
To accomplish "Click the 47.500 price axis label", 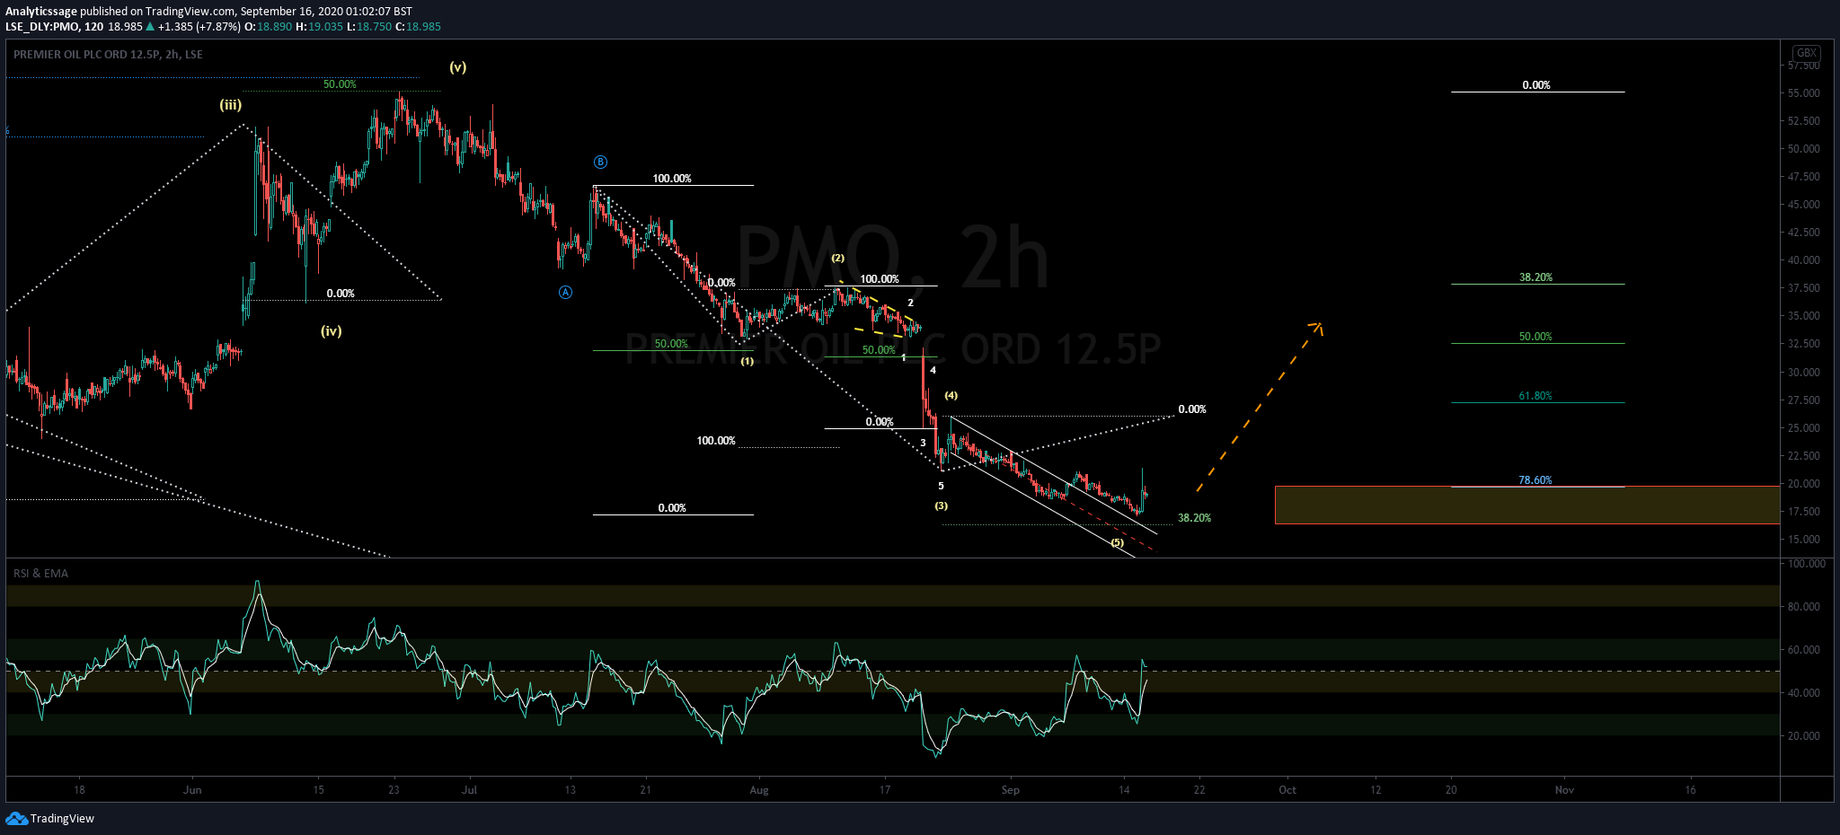I will [x=1804, y=177].
